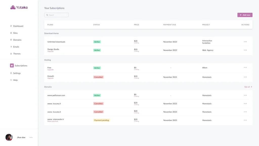Go to Domains via sidebar icon
This screenshot has height=146, width=259.
[x=11, y=40]
